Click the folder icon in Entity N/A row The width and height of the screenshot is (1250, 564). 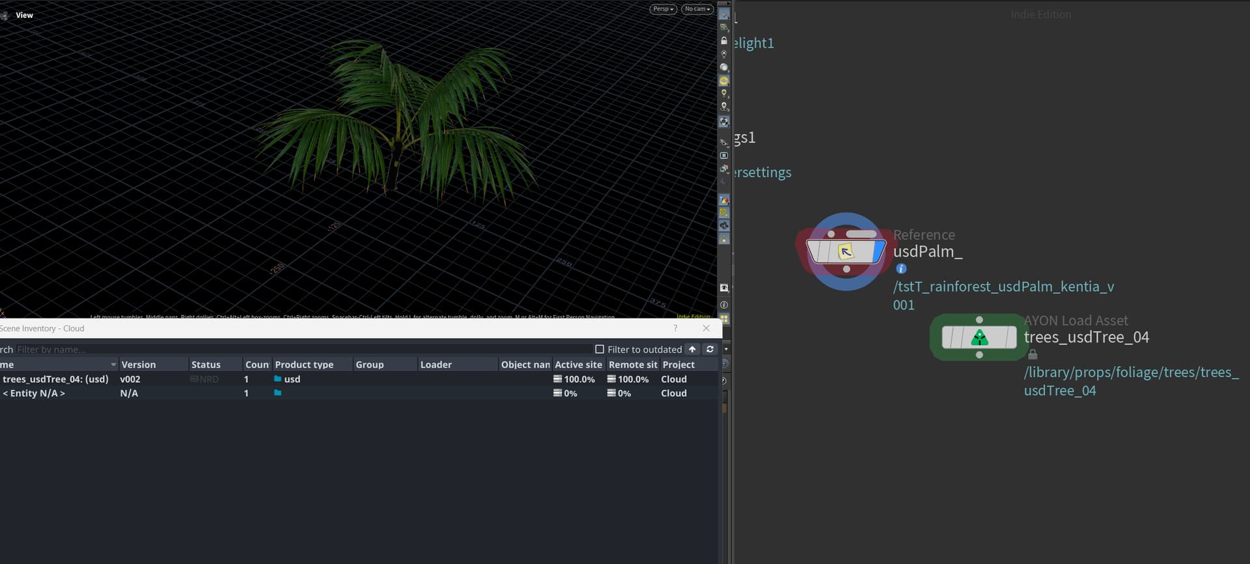(x=278, y=393)
